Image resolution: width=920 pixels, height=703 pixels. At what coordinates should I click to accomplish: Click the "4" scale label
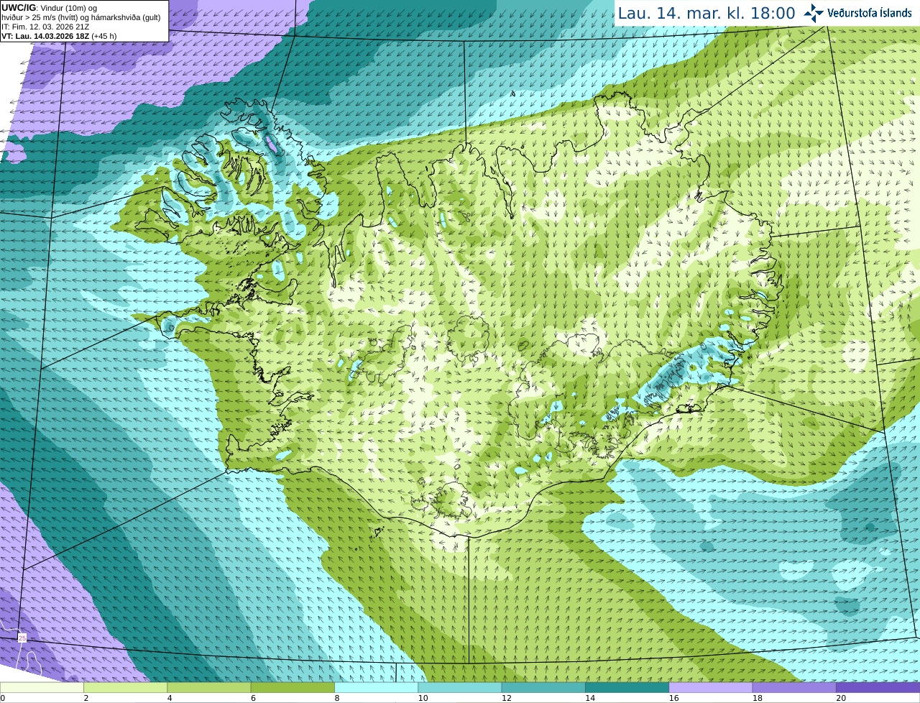pyautogui.click(x=170, y=698)
